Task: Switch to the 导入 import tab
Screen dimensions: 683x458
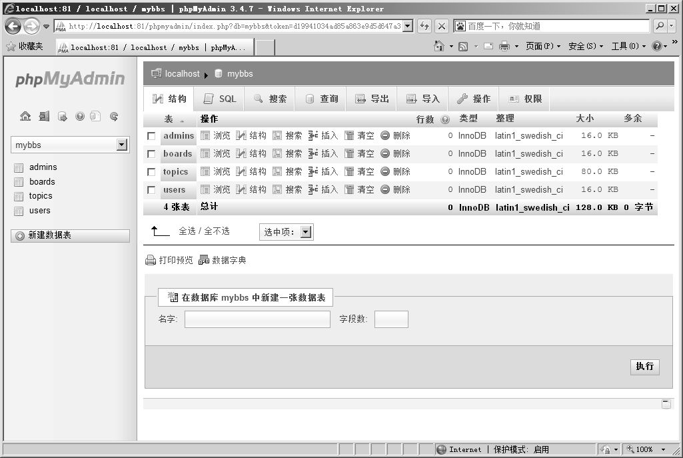Action: point(422,99)
